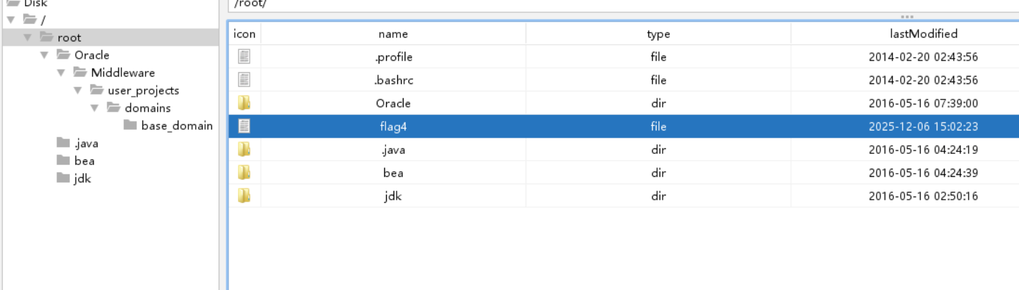Collapse the root node in tree

click(27, 38)
